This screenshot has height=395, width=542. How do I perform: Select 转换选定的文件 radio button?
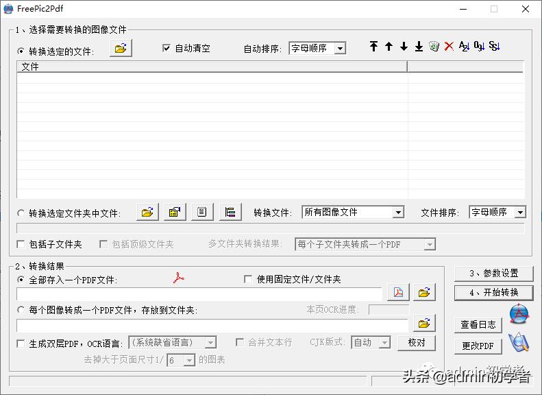21,51
